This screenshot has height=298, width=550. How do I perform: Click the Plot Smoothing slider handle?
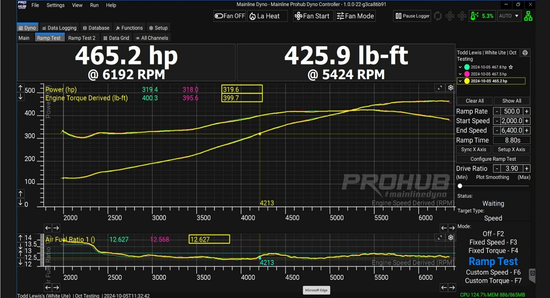460,186
